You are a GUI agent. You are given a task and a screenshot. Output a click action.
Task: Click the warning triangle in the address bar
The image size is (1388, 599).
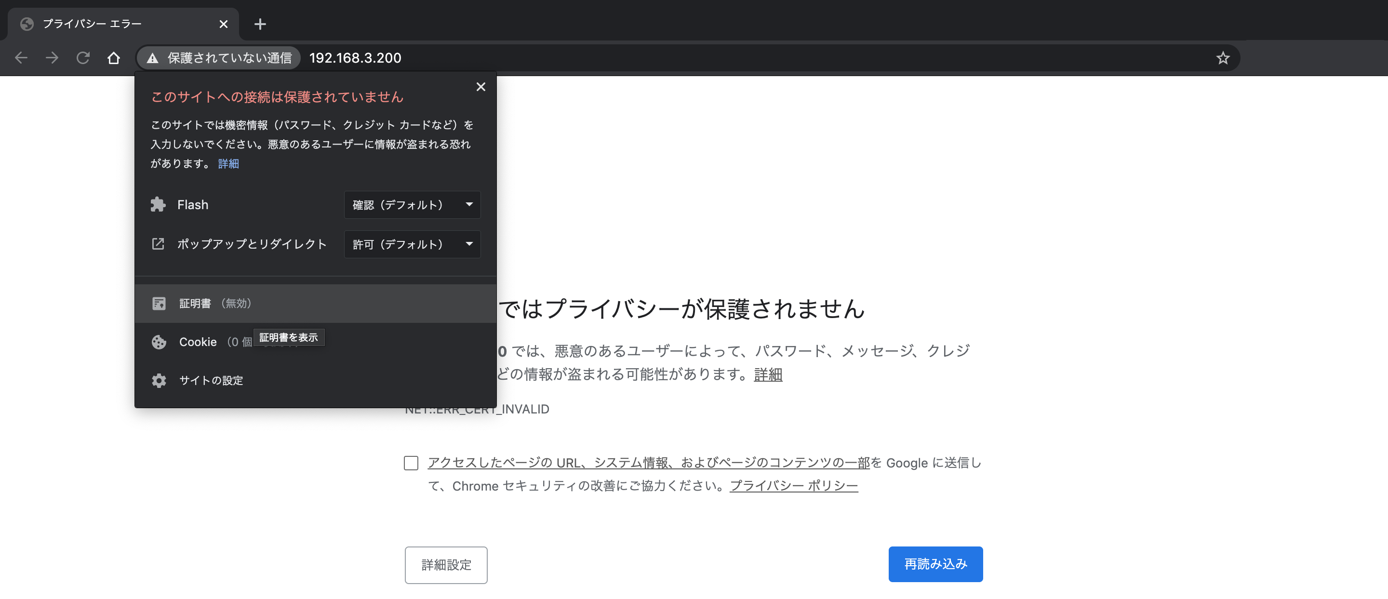(152, 58)
